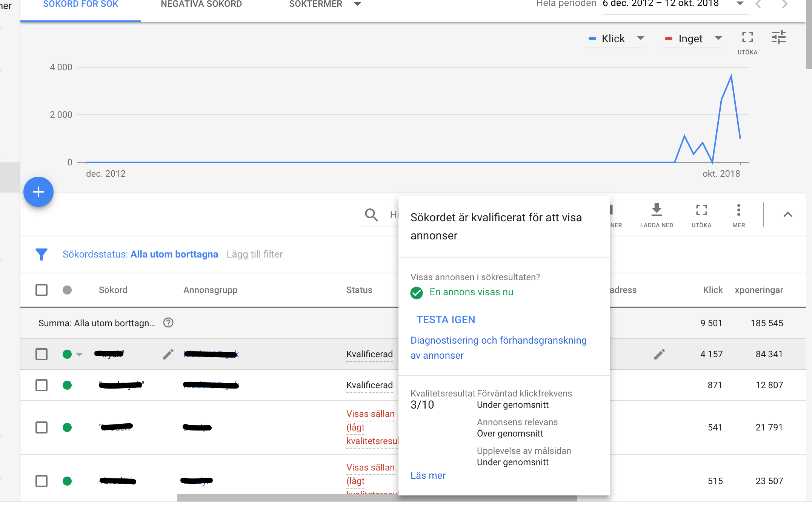Open Läs mer in the keyword panel

[x=428, y=475]
